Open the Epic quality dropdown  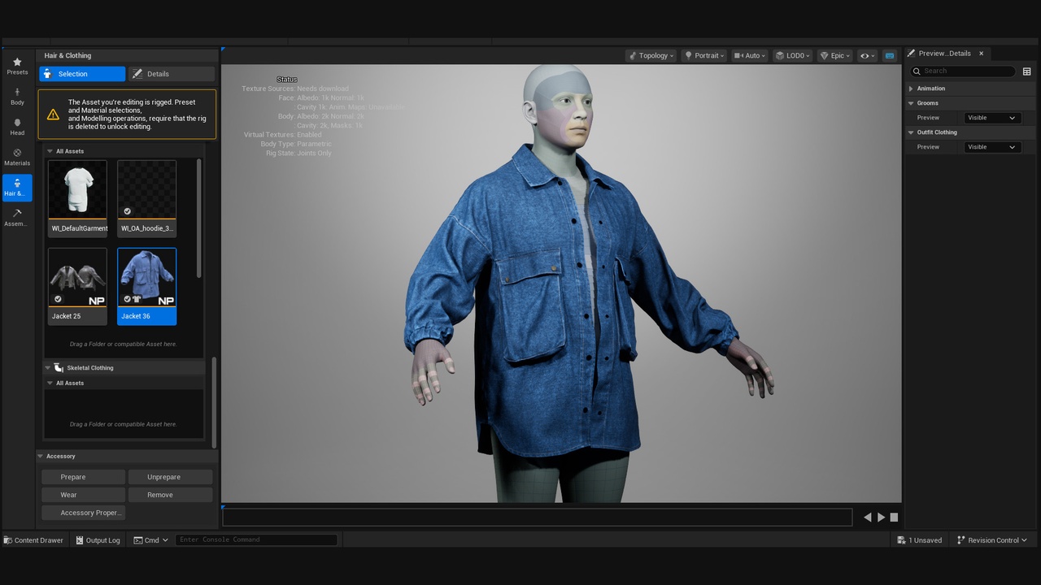835,55
